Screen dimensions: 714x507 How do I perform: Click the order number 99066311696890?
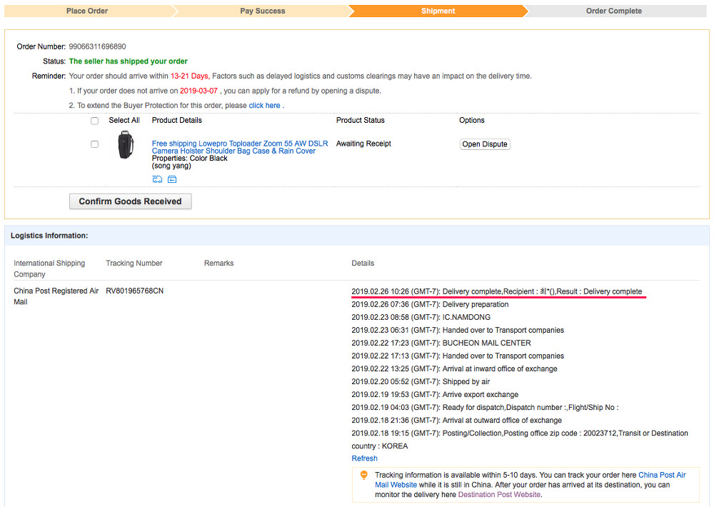click(x=97, y=47)
